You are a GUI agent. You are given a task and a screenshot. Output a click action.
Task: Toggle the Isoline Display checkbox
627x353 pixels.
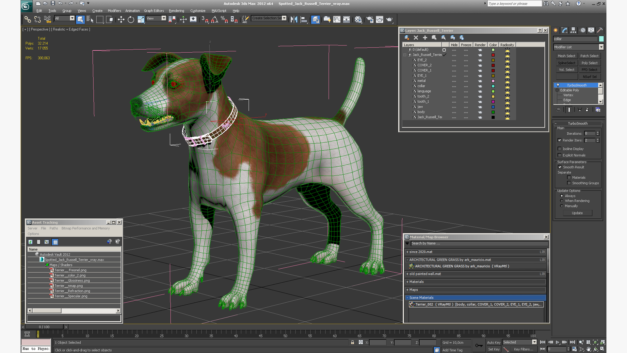[x=559, y=149]
